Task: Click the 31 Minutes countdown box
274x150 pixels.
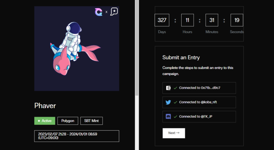Action: 212,20
